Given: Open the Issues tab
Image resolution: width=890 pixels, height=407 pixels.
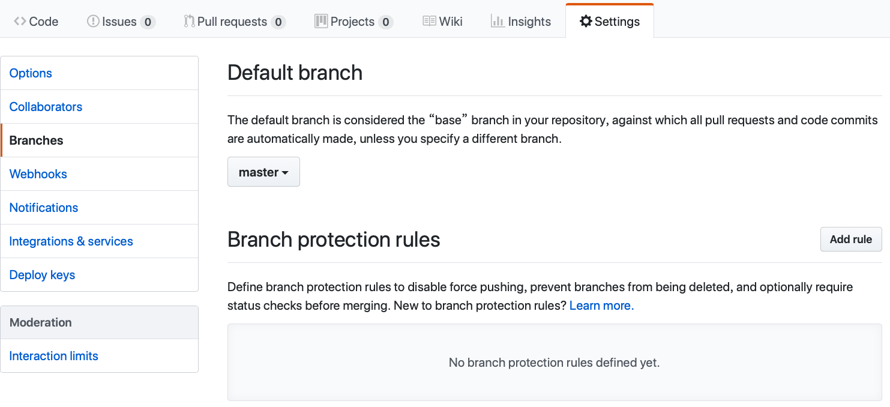Looking at the screenshot, I should (x=119, y=22).
